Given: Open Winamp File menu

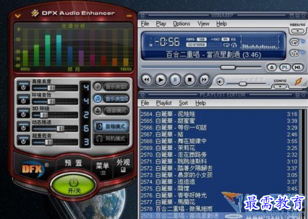Looking at the screenshot, I should [145, 24].
